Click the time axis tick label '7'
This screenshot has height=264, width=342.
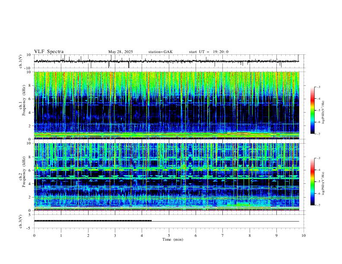tap(223, 236)
